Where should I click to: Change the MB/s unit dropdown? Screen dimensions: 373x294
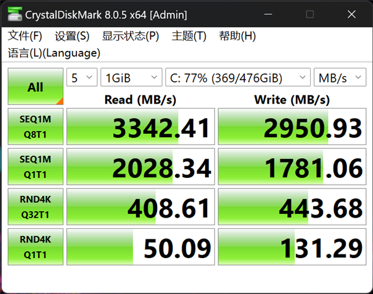[x=339, y=78]
